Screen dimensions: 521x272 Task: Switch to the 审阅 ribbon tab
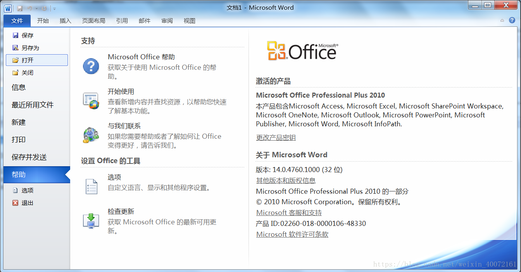pos(167,21)
